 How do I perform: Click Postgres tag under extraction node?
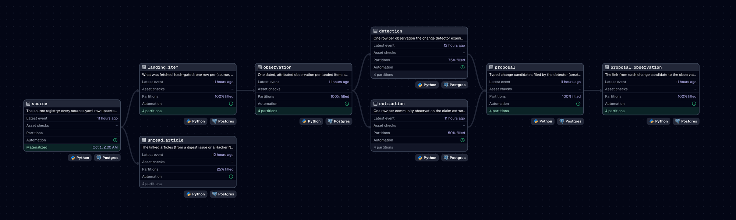tap(454, 158)
